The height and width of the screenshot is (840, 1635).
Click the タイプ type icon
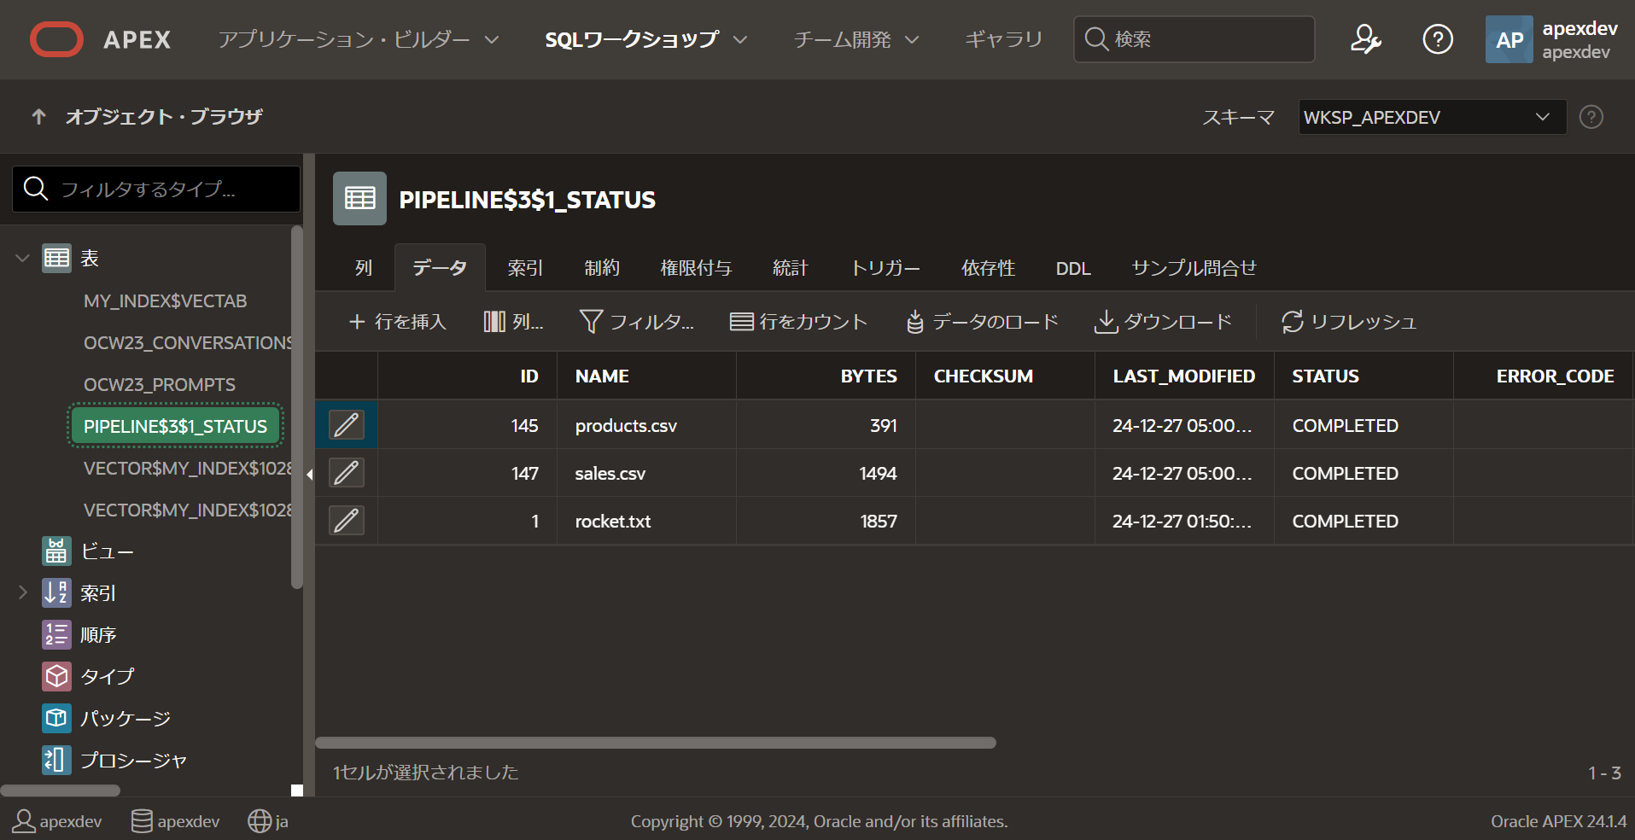coord(57,676)
